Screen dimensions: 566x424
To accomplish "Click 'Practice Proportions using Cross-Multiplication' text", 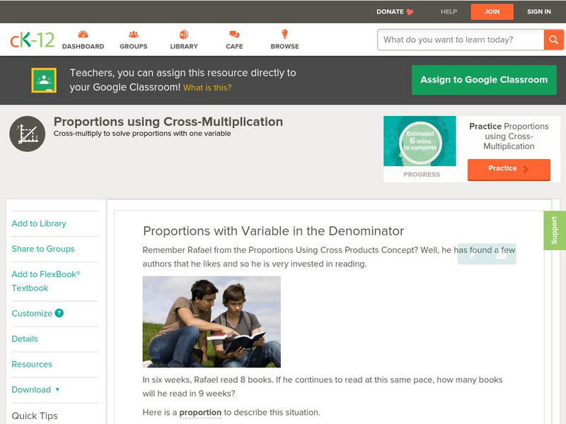I will tap(509, 136).
